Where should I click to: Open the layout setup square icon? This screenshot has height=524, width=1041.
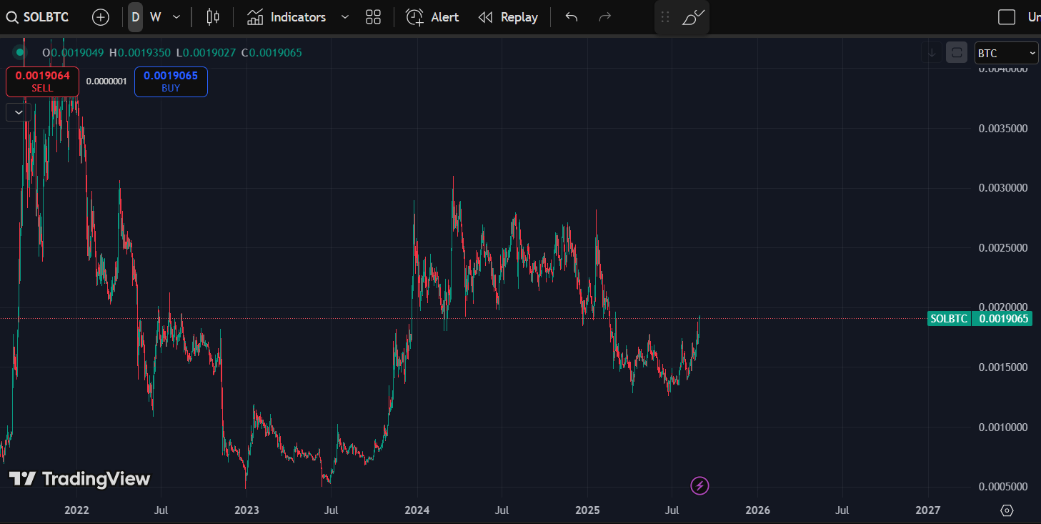coord(1007,17)
